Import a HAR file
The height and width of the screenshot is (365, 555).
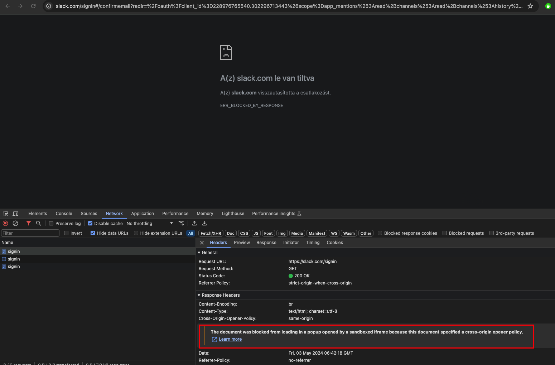point(194,223)
